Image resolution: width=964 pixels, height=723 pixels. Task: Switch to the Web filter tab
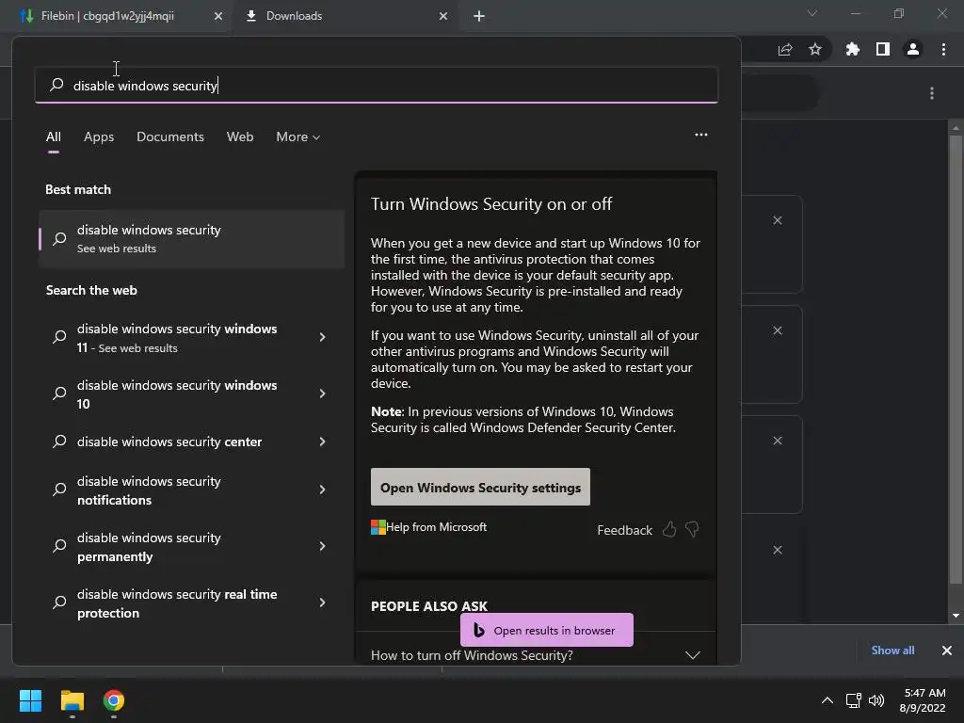pyautogui.click(x=240, y=137)
